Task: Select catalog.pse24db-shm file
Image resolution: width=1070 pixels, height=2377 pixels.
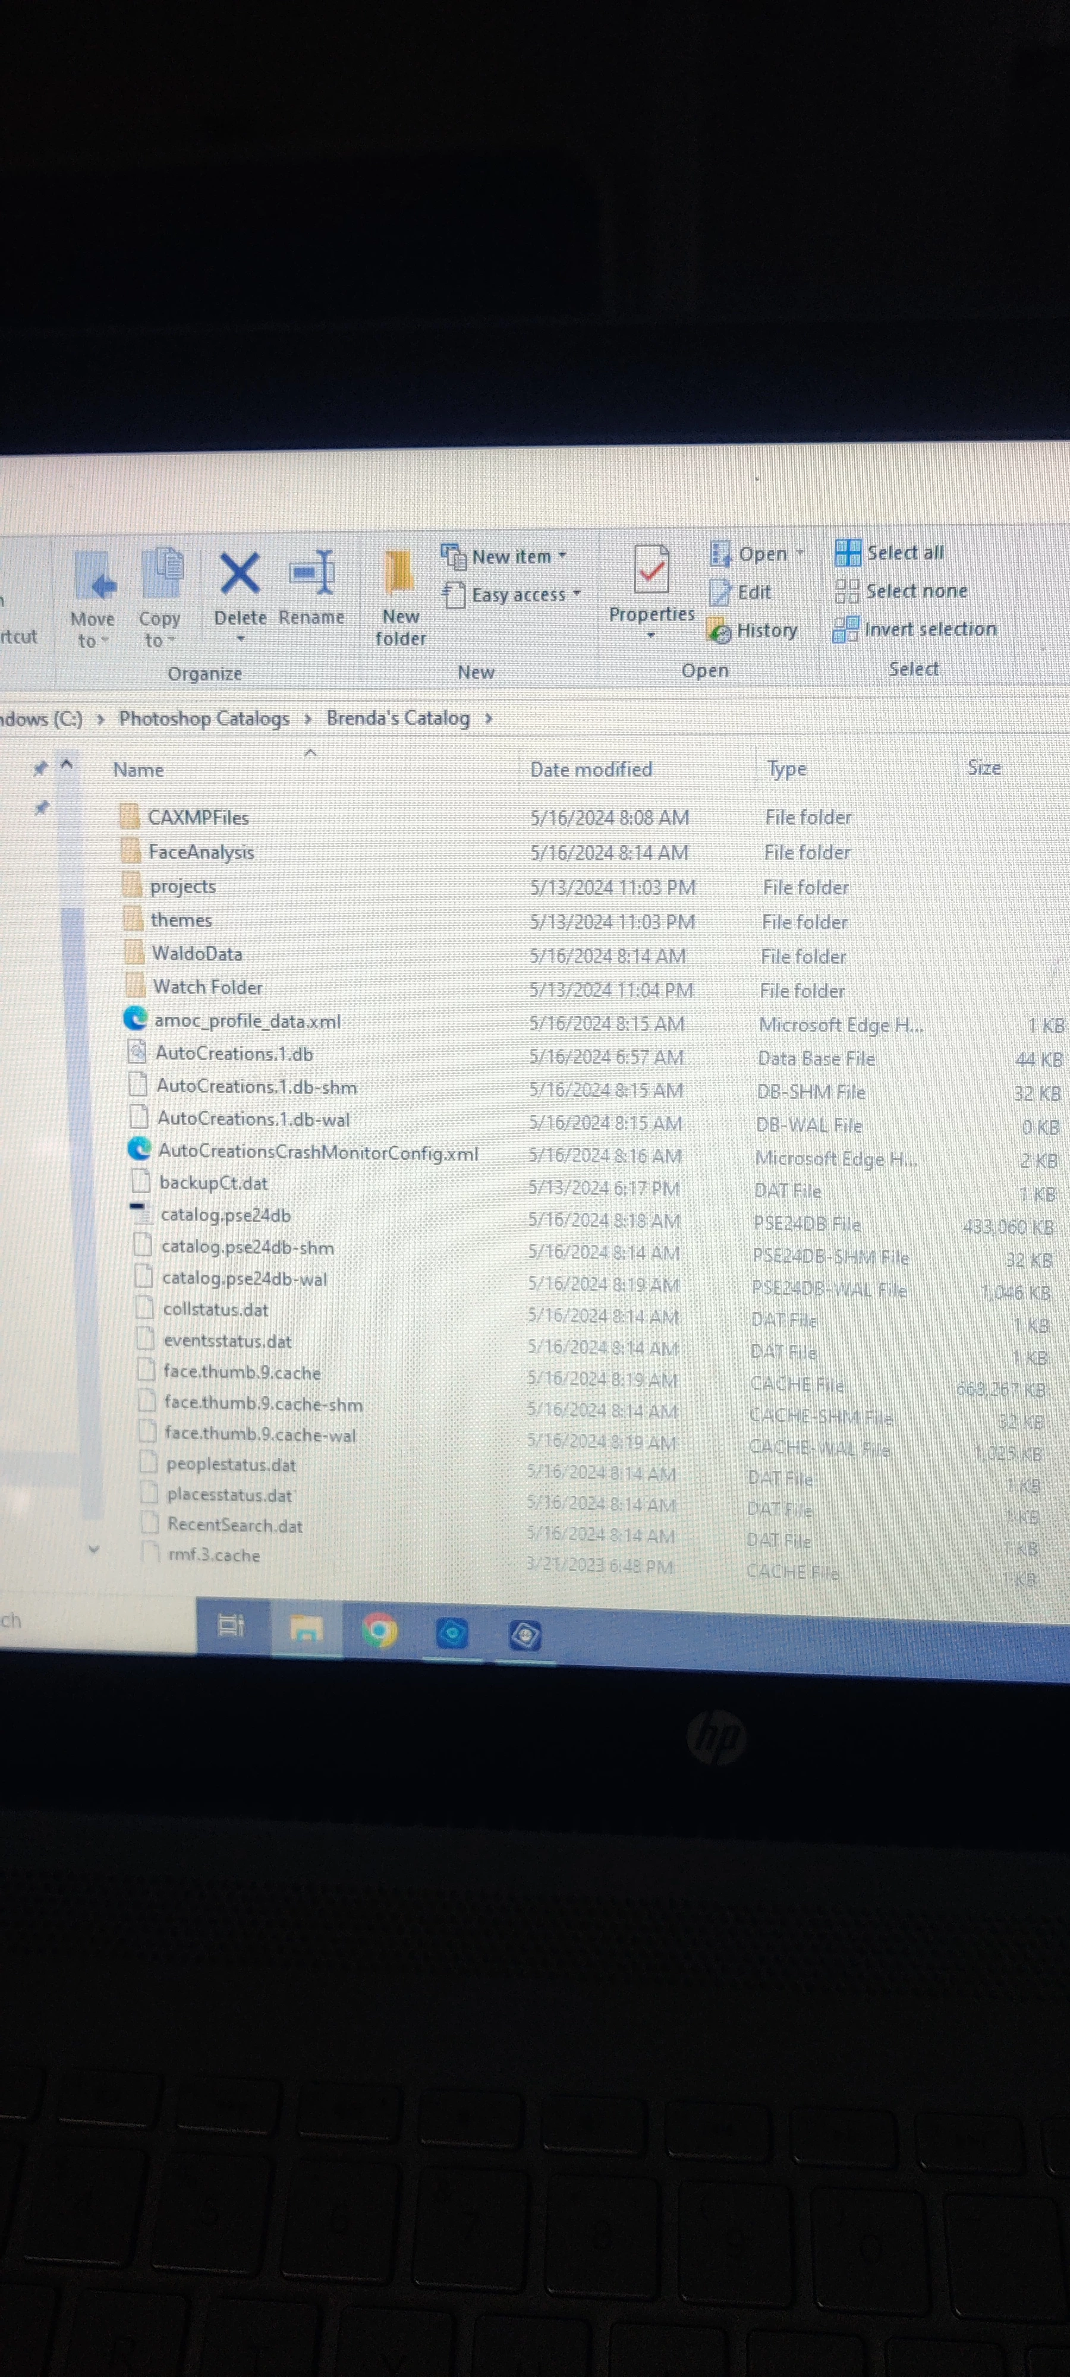Action: [x=248, y=1247]
